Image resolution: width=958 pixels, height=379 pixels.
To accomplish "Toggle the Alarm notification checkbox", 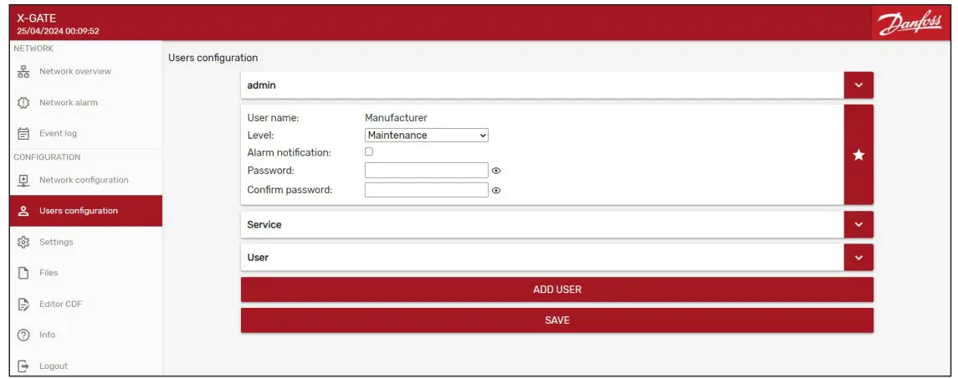I will 369,151.
